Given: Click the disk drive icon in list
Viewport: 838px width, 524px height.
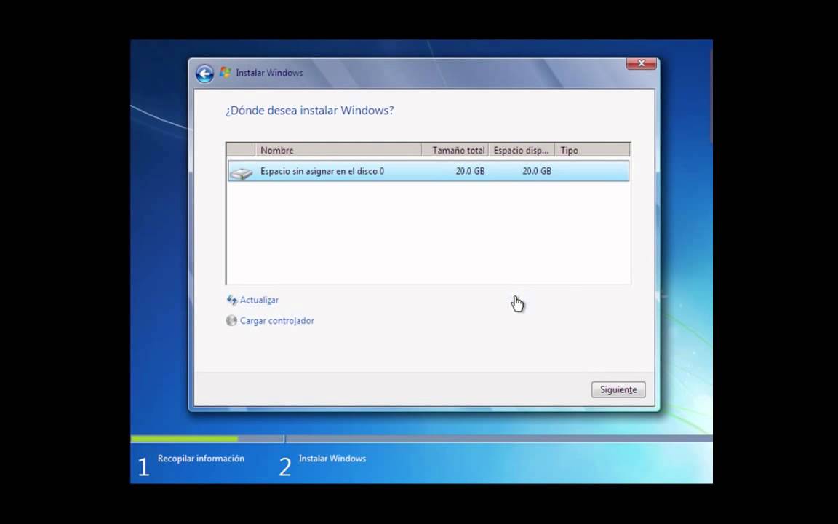Looking at the screenshot, I should click(x=241, y=172).
